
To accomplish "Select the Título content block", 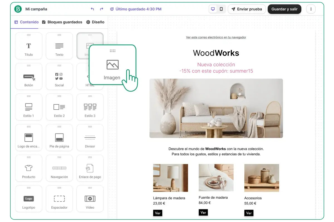I will click(29, 46).
